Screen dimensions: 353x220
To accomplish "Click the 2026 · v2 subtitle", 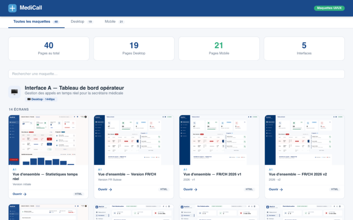I will (x=275, y=180).
